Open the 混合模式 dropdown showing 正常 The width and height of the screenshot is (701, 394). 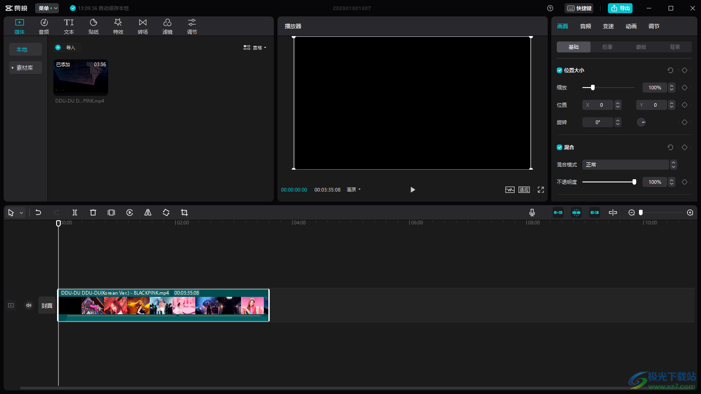629,165
